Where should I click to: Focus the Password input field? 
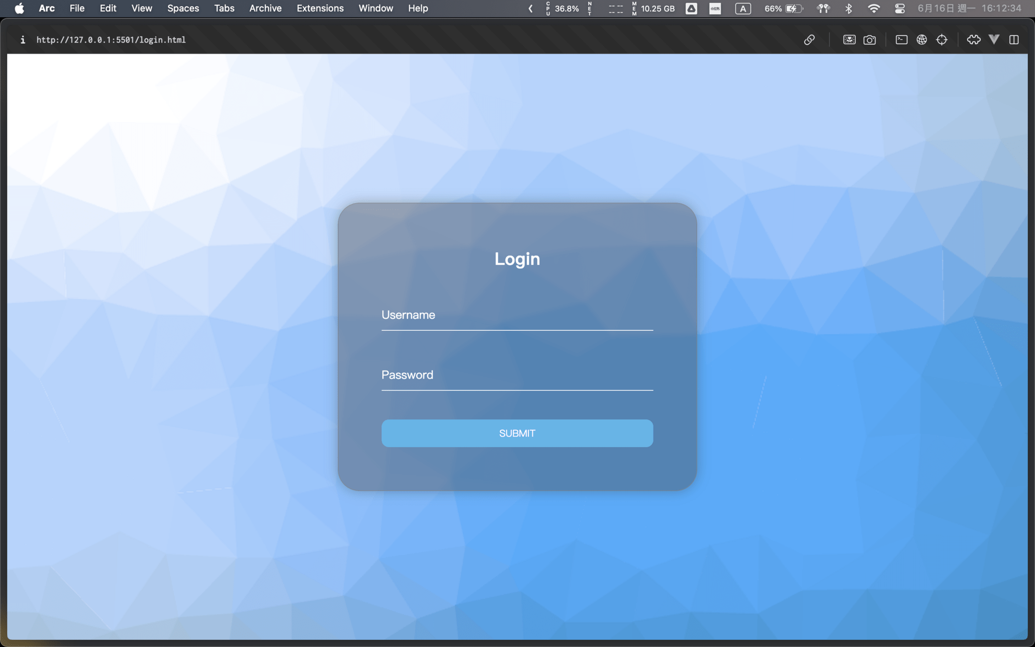[x=517, y=375]
